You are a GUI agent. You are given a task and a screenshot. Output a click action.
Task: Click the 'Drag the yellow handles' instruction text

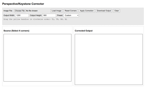pos(35,19)
